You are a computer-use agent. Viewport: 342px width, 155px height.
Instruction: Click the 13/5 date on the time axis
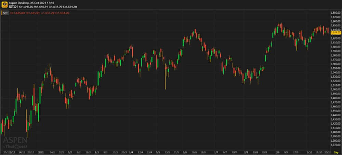tap(168, 152)
